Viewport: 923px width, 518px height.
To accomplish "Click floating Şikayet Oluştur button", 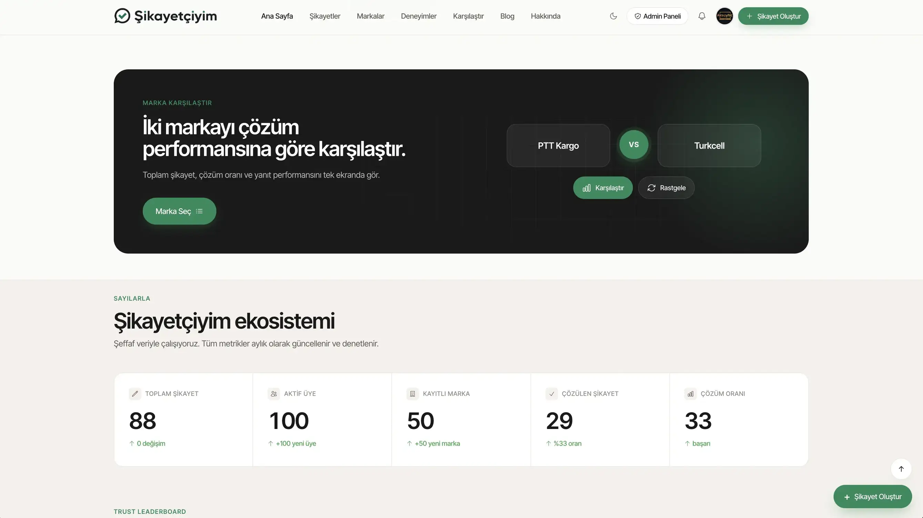I will [872, 497].
